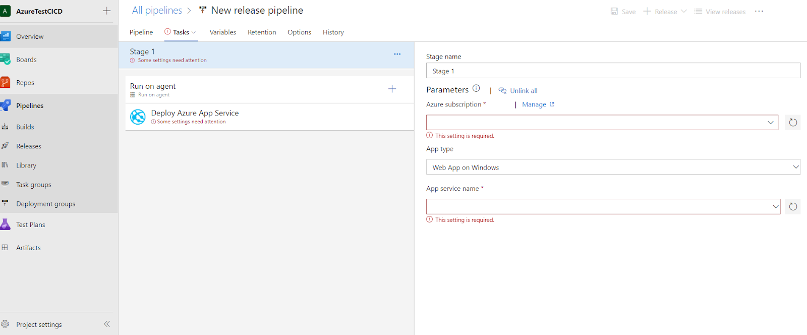The image size is (807, 335).
Task: Click the Stage name text field
Action: [613, 71]
